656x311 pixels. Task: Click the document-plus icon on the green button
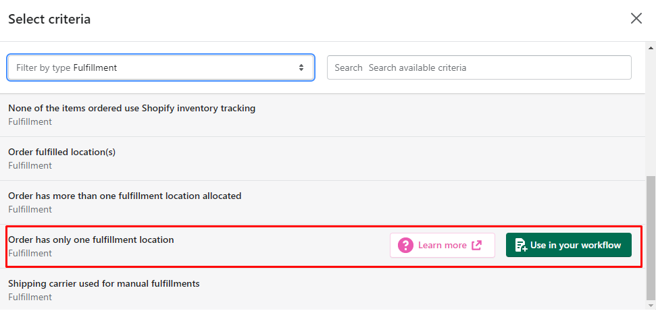[x=521, y=246]
